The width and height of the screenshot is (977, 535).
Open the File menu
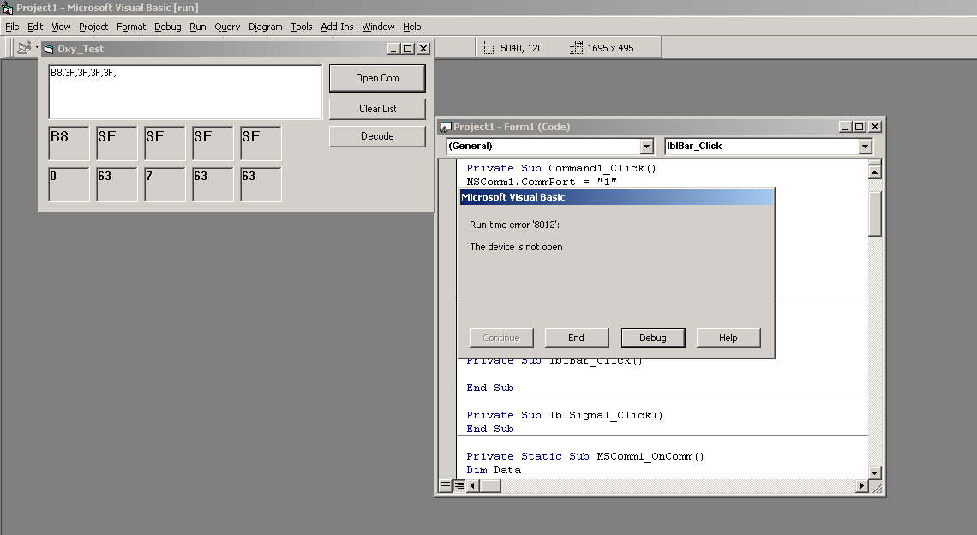click(x=12, y=27)
